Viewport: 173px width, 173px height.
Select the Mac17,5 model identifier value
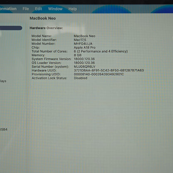point(80,40)
